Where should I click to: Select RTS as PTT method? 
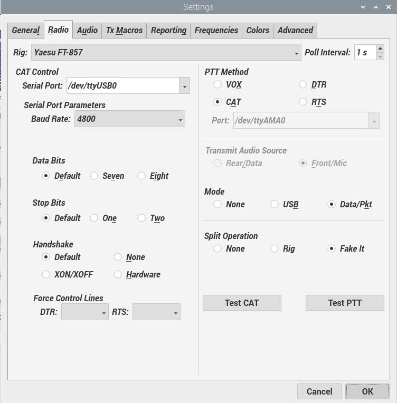click(x=303, y=102)
